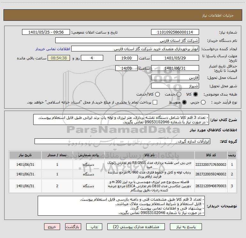Click the پاسخ به نیاز button

click(186, 227)
